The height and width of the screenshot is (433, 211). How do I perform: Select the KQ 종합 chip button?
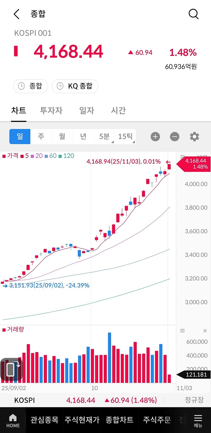tap(75, 86)
